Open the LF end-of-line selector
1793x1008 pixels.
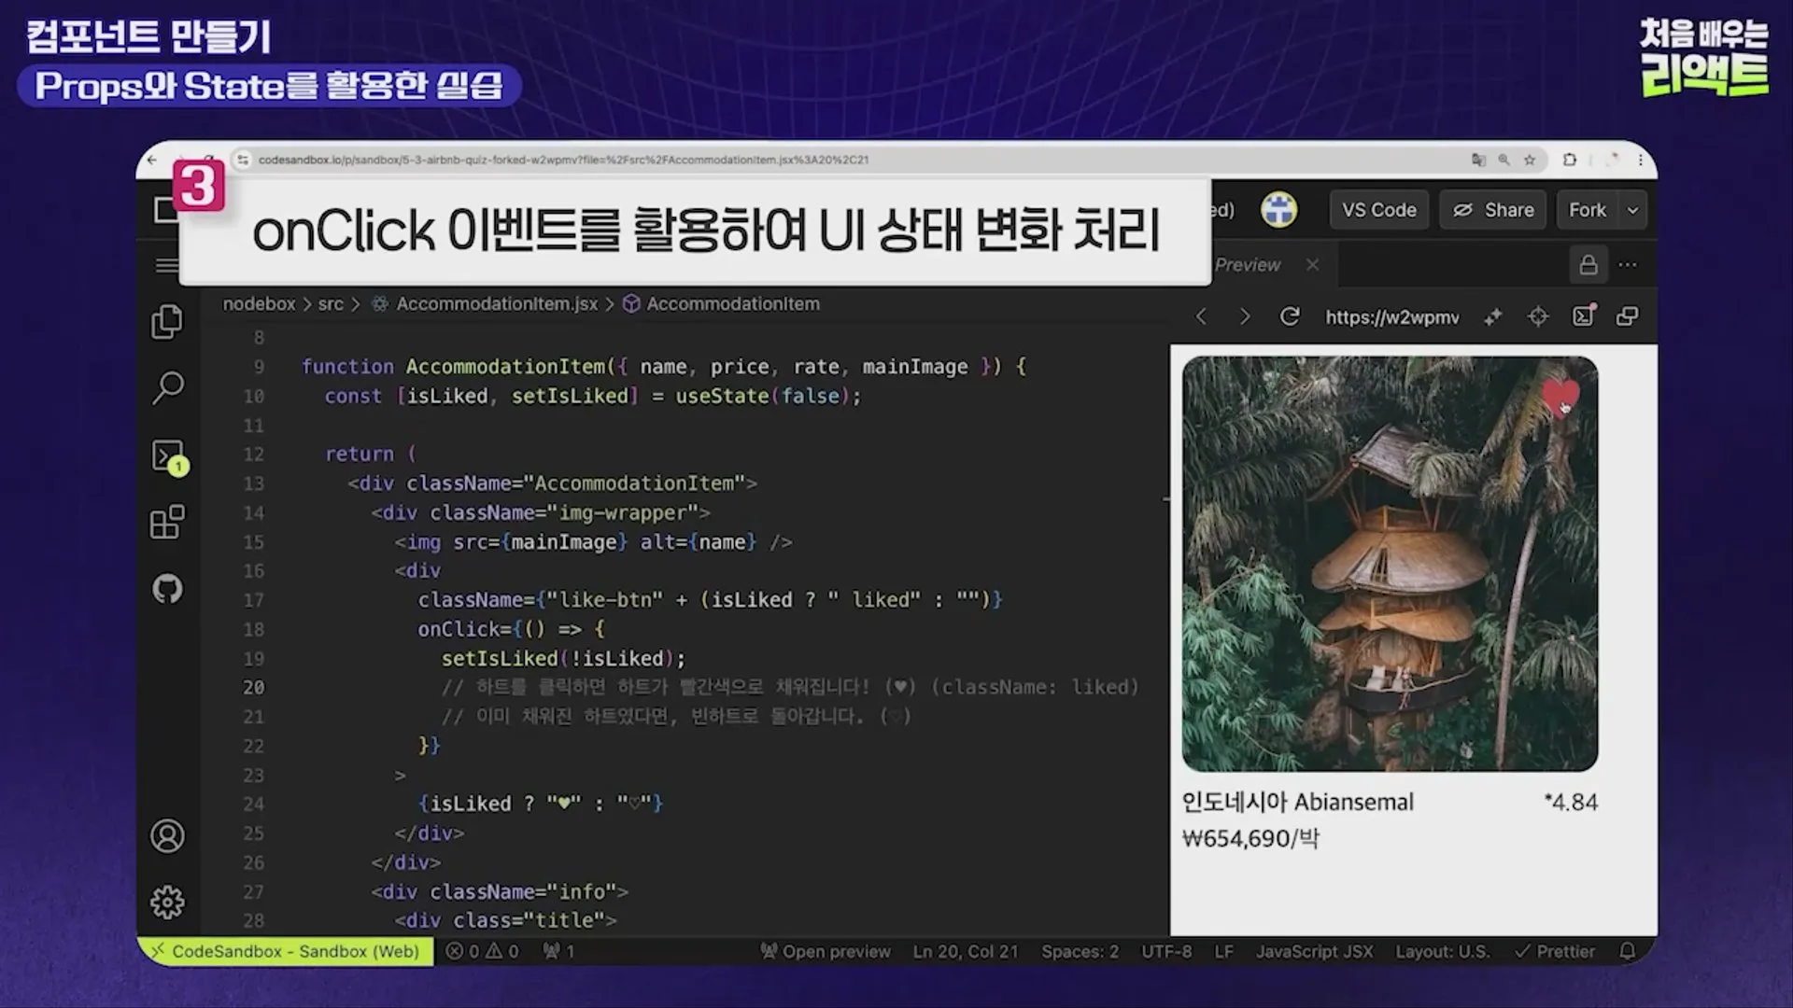1223,951
